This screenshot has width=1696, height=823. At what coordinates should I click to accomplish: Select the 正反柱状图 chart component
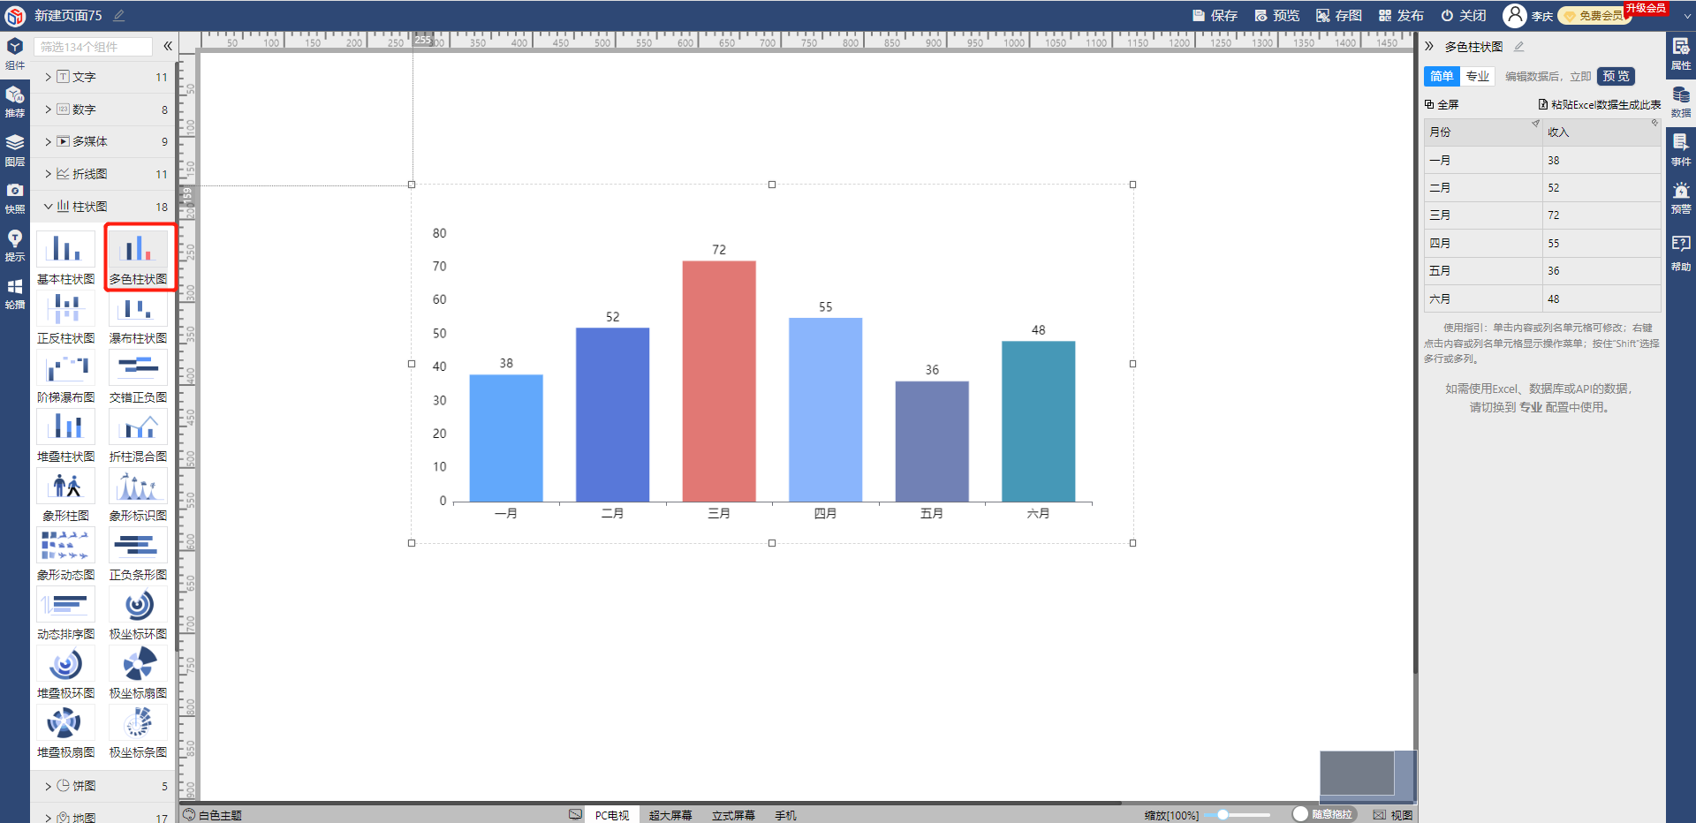[66, 317]
